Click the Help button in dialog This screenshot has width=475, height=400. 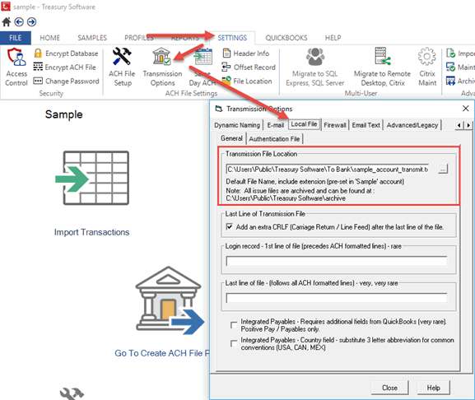(434, 388)
